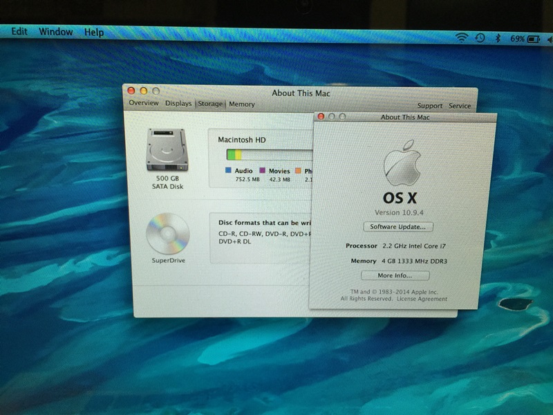Close the large About This Mac storage window

tap(131, 91)
